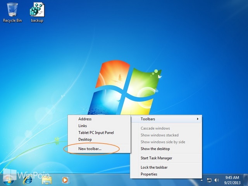Click the disabled Cascade windows entry
The height and width of the screenshot is (186, 248).
coord(166,128)
